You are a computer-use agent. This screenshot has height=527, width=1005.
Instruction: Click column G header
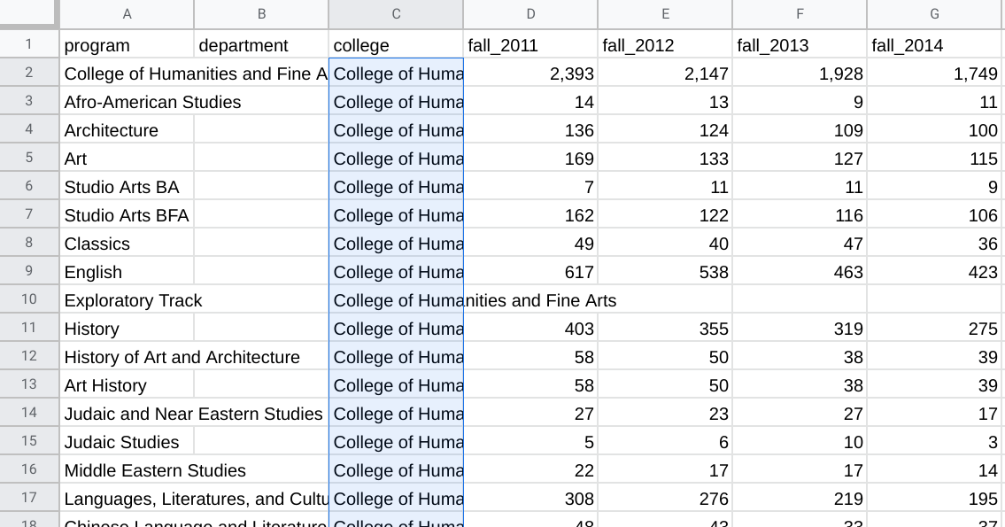pos(934,13)
